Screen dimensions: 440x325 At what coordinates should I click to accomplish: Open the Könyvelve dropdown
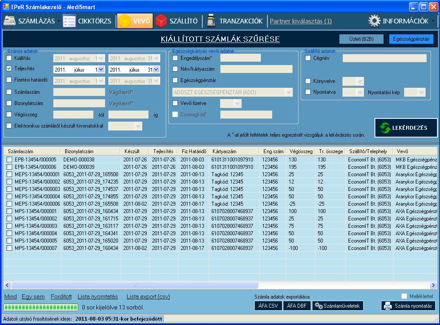point(360,82)
